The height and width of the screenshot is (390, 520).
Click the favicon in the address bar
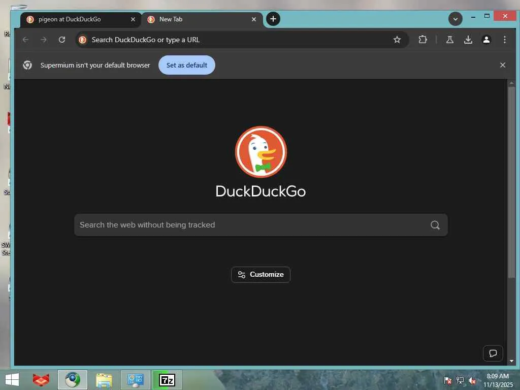pos(83,40)
